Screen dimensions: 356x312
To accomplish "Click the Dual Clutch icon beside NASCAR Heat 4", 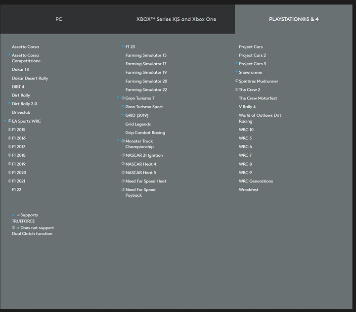I will 123,164.
